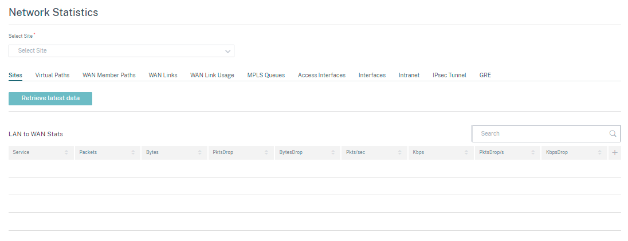Open the WAN Member Paths tab

(x=109, y=75)
